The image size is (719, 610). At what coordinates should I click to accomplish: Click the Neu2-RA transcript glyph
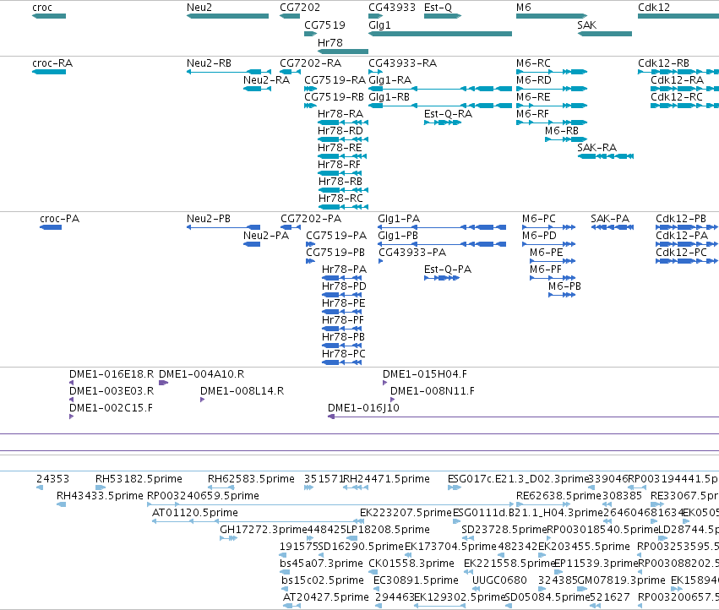257,89
